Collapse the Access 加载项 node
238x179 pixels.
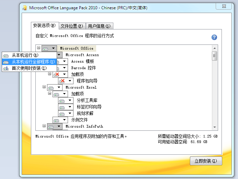(x=49, y=74)
